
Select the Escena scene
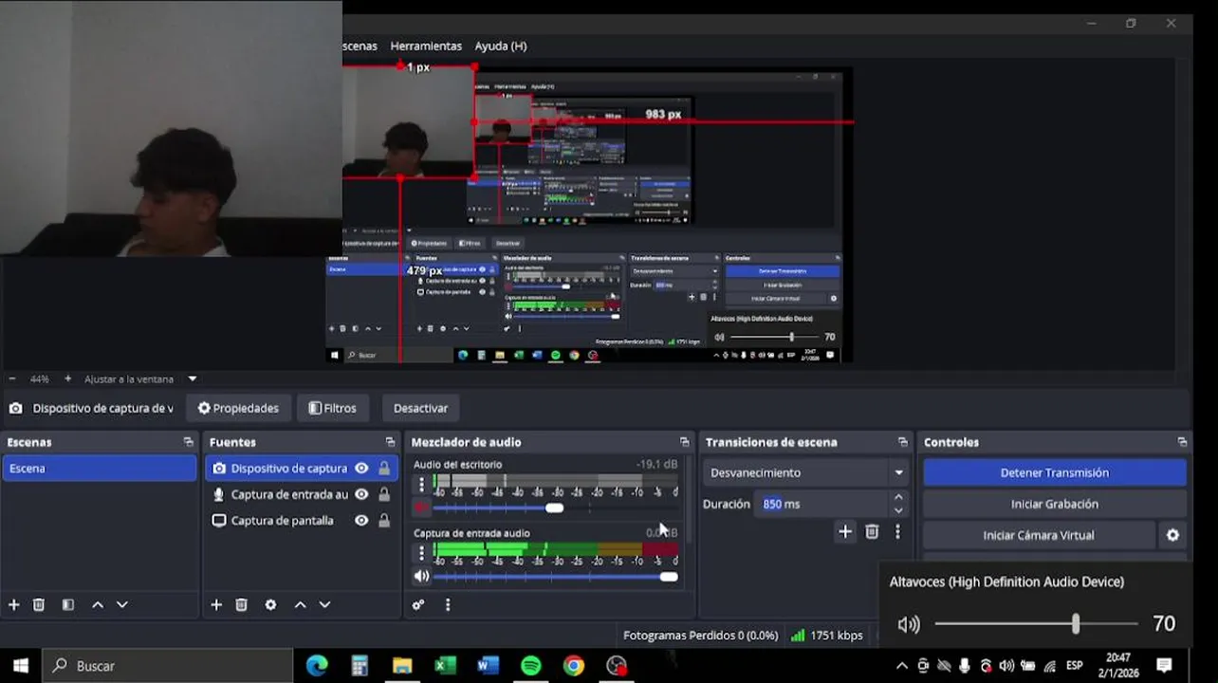(99, 468)
